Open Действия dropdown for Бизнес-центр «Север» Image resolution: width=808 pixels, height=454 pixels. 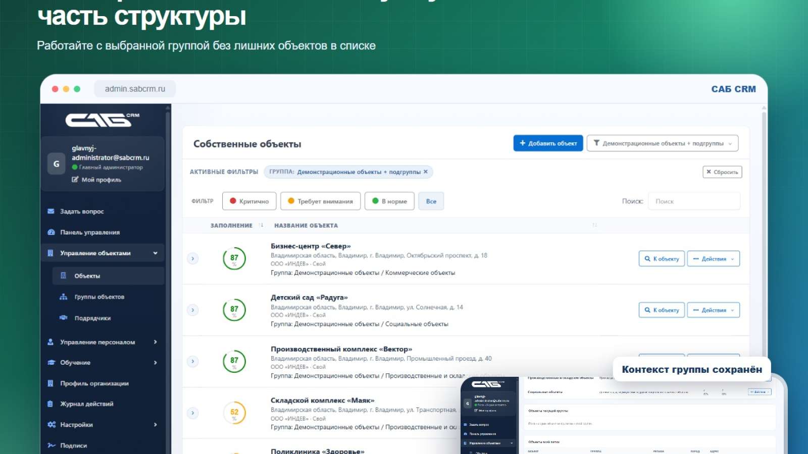(713, 259)
